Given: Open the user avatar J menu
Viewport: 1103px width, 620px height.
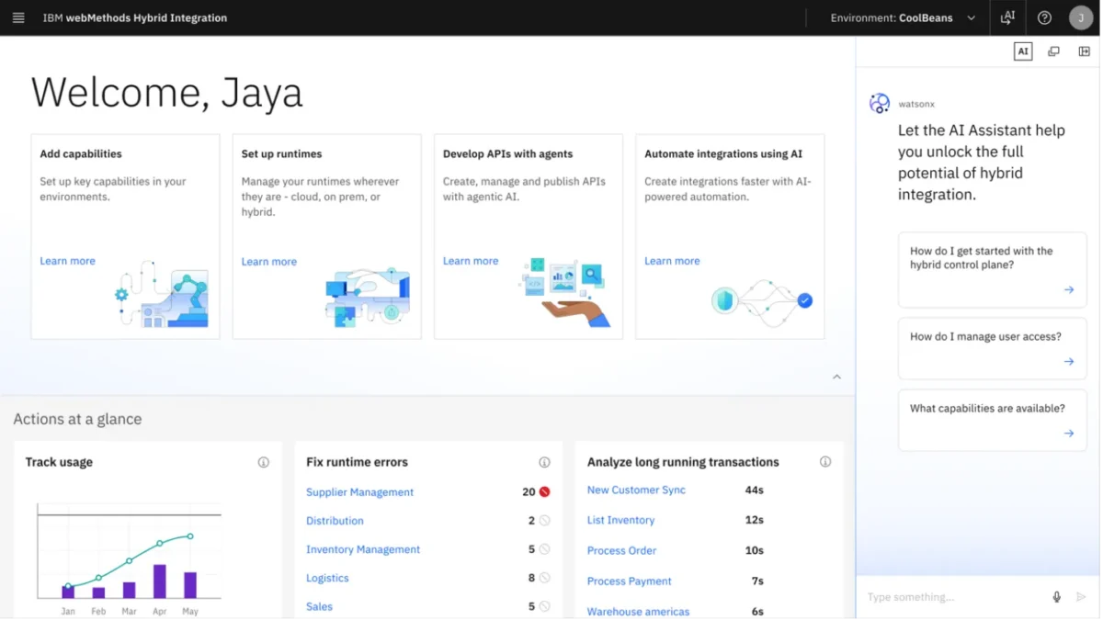Looking at the screenshot, I should pyautogui.click(x=1080, y=17).
